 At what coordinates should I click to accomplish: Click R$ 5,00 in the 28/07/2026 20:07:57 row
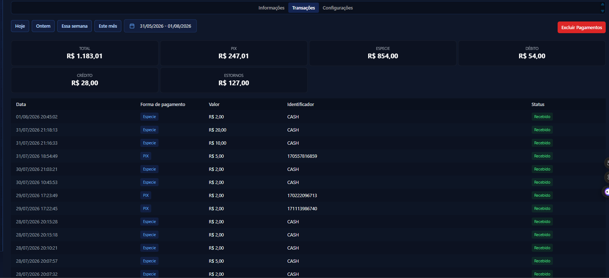point(216,261)
